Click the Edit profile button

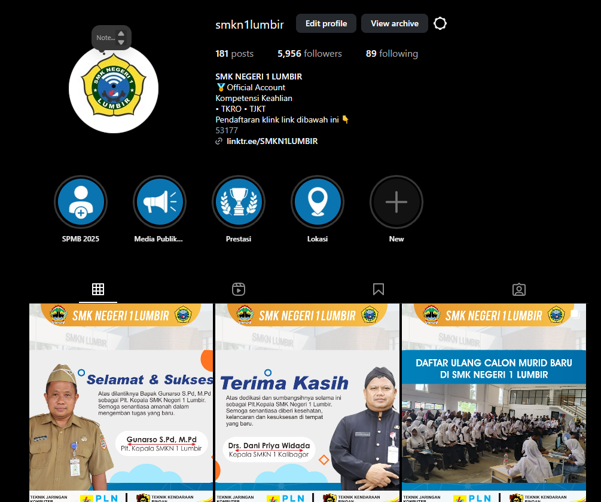[x=326, y=23]
